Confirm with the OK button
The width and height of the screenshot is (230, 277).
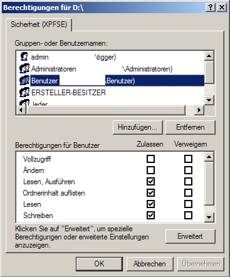coord(99,264)
